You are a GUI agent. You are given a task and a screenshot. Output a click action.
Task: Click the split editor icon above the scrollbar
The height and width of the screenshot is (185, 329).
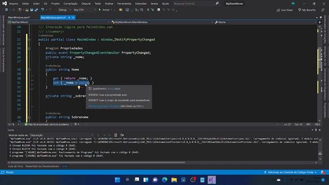[x=320, y=22]
